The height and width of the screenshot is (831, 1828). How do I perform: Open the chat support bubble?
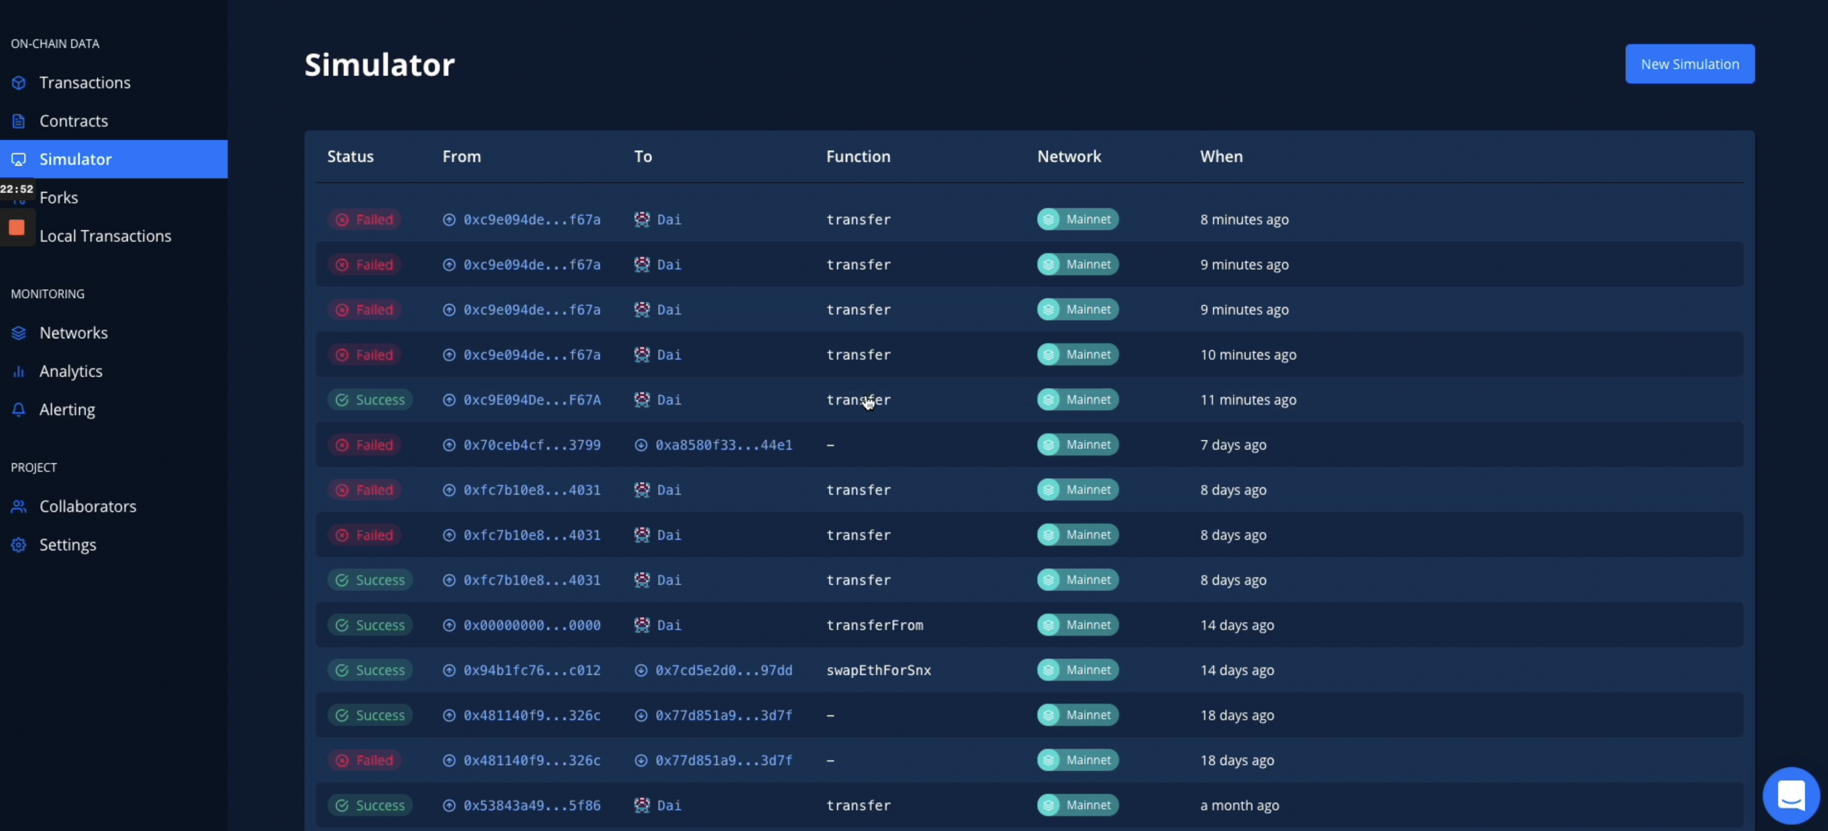click(1791, 796)
